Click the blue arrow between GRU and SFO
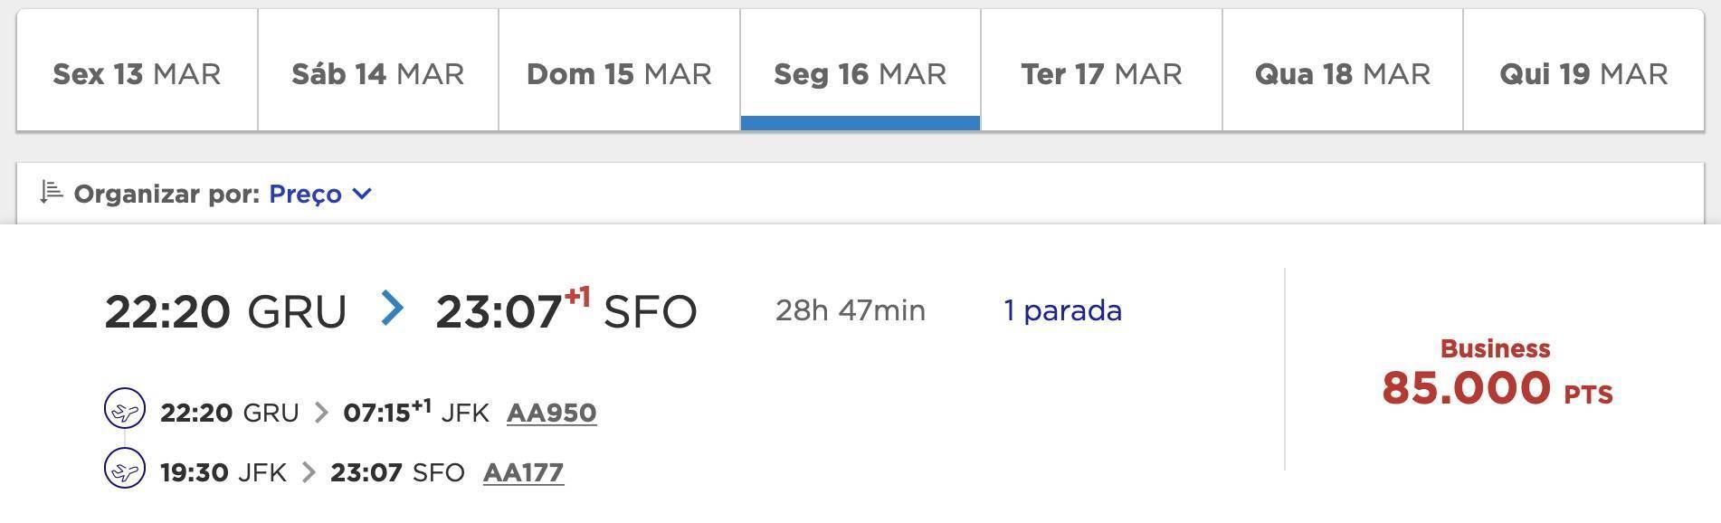 coord(392,309)
